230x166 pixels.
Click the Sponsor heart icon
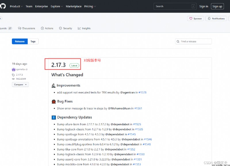[191, 18]
